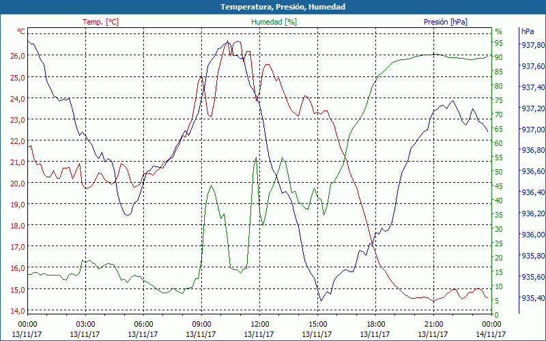Click temperature axis value 19,0
This screenshot has width=546, height=341.
tap(18, 205)
